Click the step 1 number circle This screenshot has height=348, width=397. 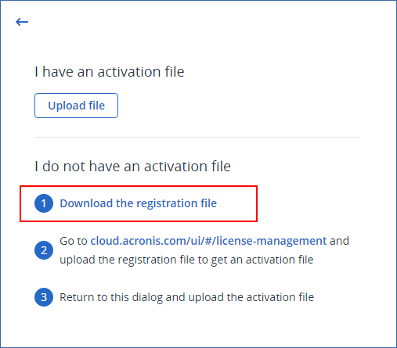pyautogui.click(x=44, y=203)
